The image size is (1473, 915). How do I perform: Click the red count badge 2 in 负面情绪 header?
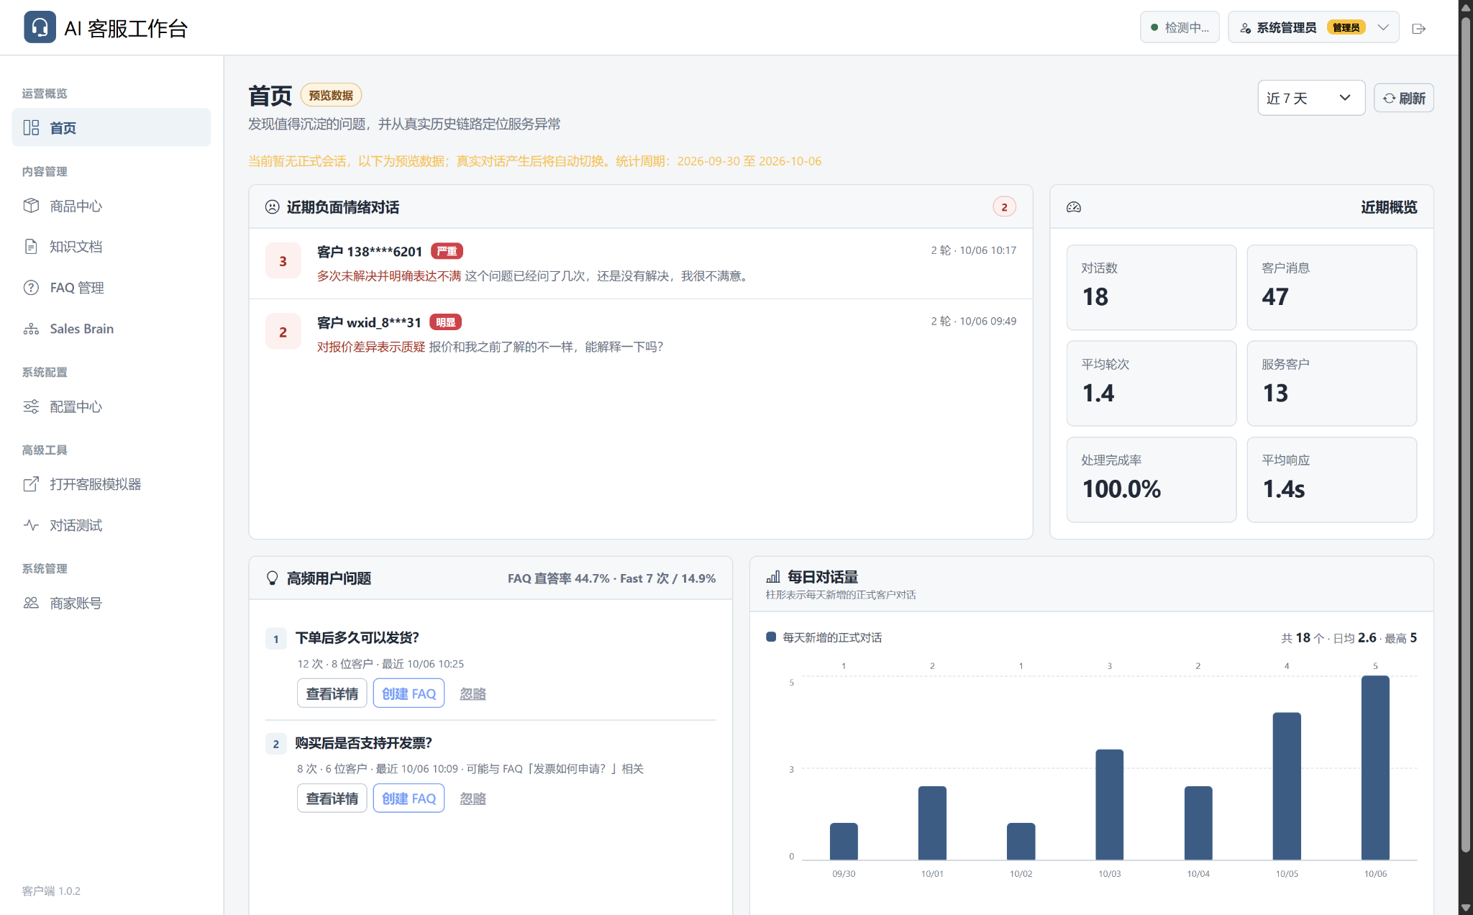(1004, 207)
